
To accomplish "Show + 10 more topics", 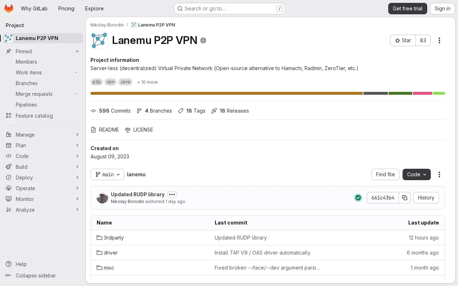I will (x=147, y=82).
